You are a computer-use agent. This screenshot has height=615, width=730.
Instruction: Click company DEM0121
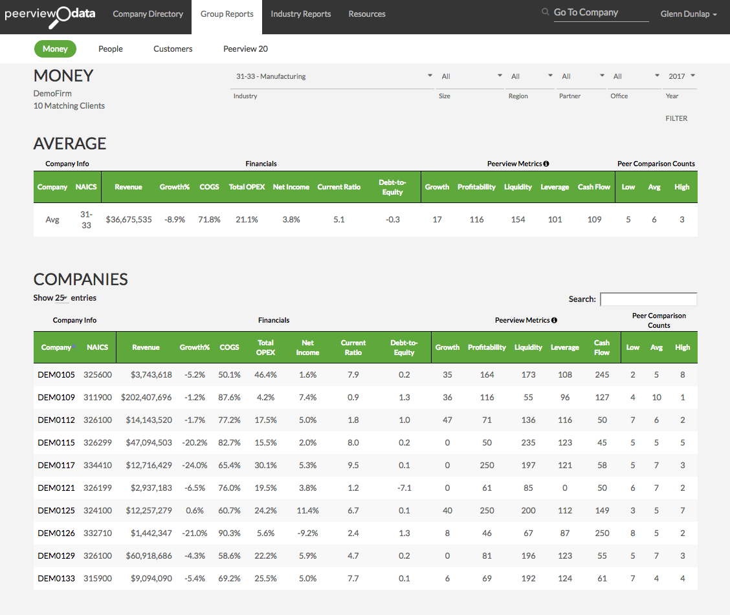(x=56, y=488)
